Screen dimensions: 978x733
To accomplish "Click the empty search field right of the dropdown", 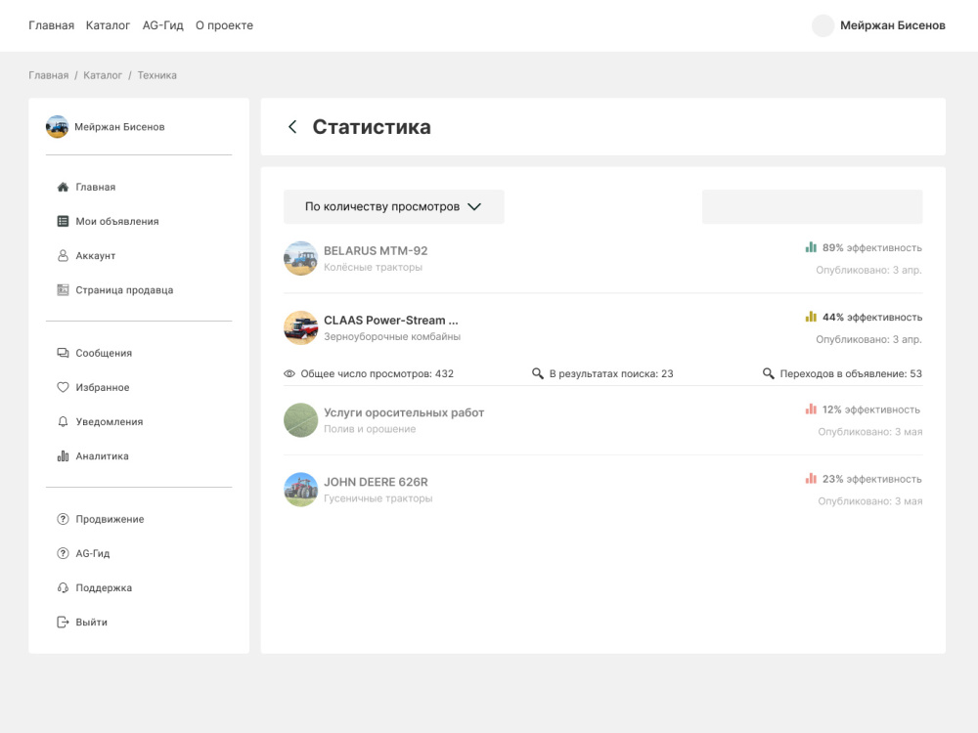I will click(x=812, y=207).
